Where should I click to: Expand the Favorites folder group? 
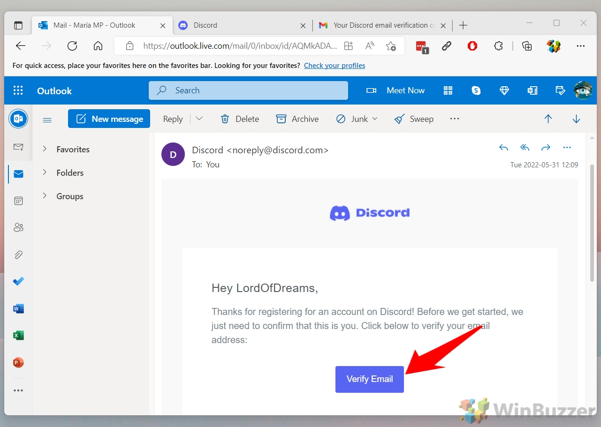(45, 149)
